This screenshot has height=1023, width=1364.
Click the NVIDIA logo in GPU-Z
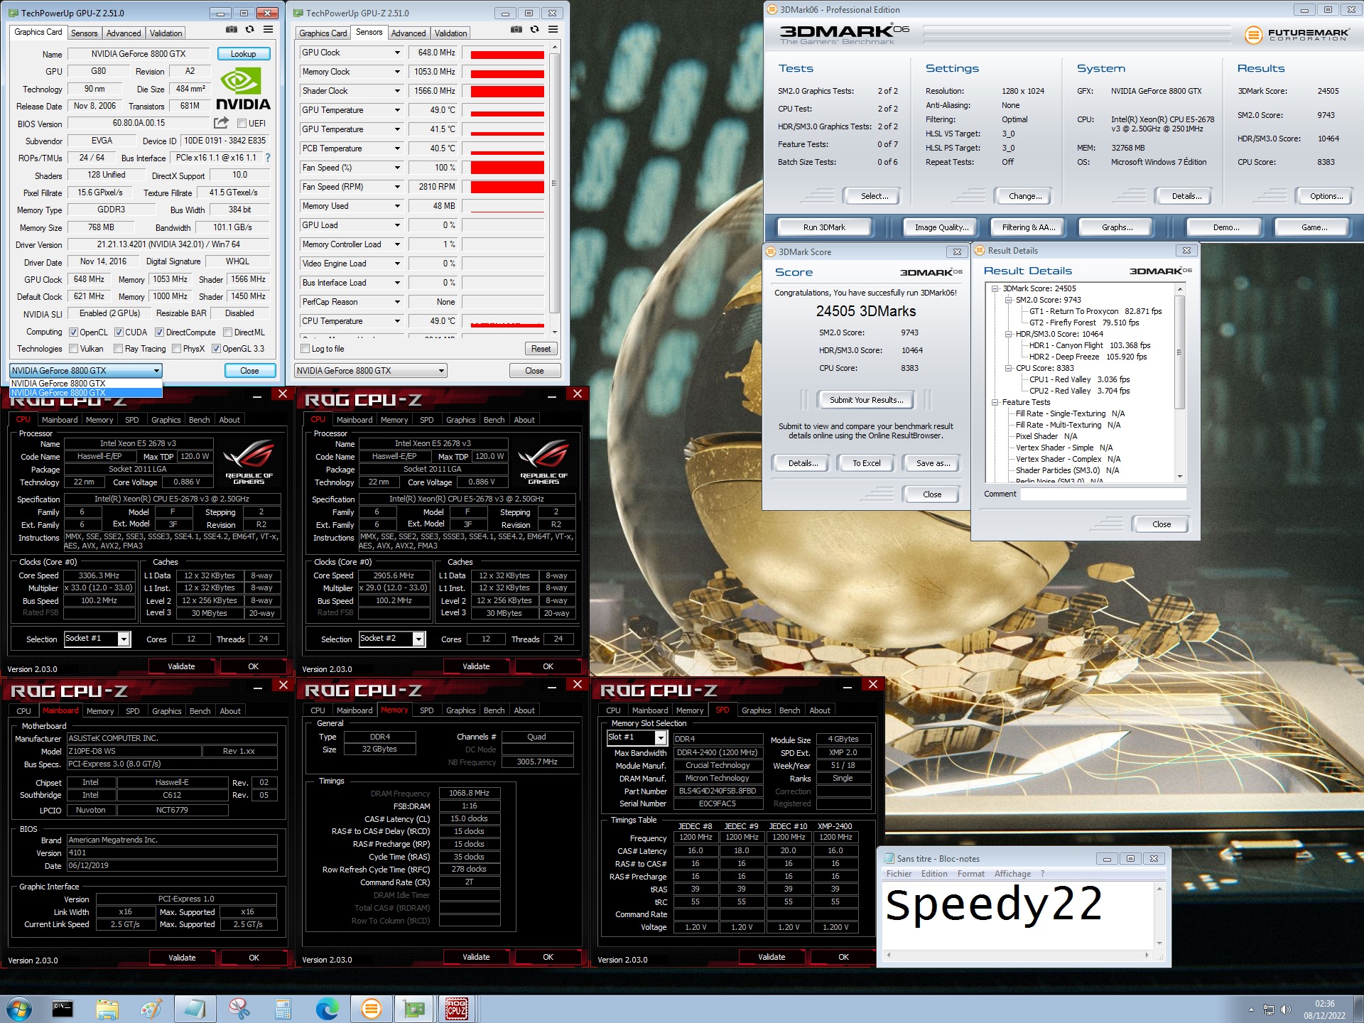click(243, 90)
